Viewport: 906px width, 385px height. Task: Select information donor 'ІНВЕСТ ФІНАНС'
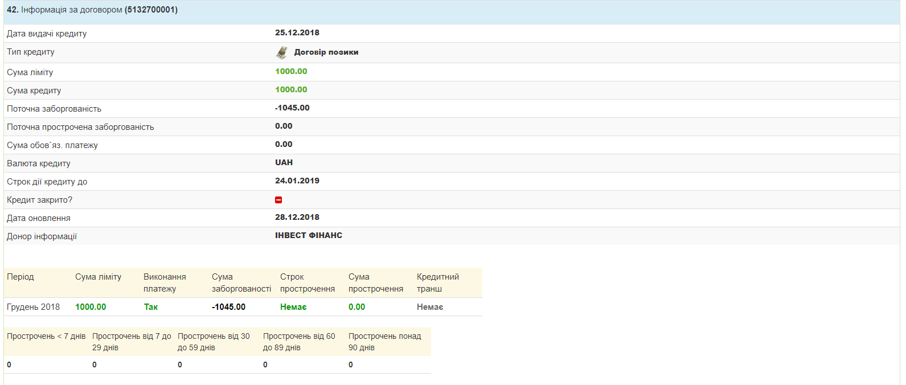click(309, 235)
